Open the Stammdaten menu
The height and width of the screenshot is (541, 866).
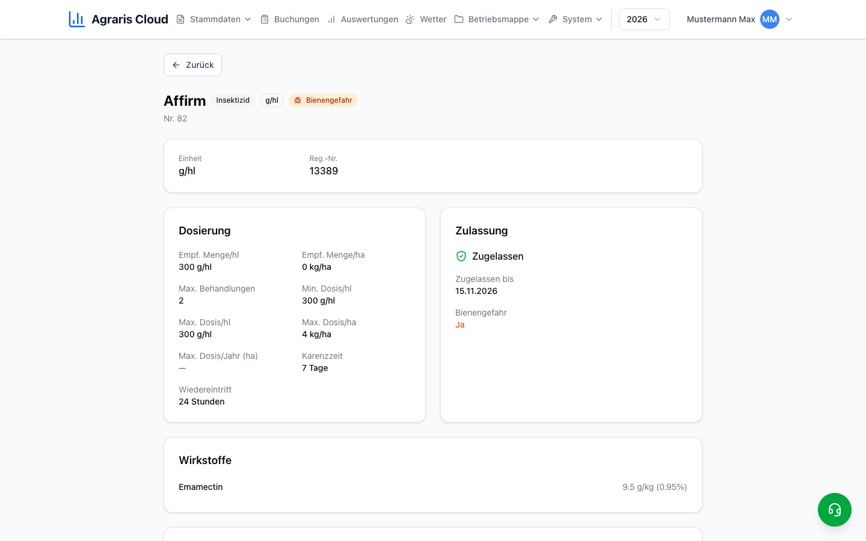point(214,19)
